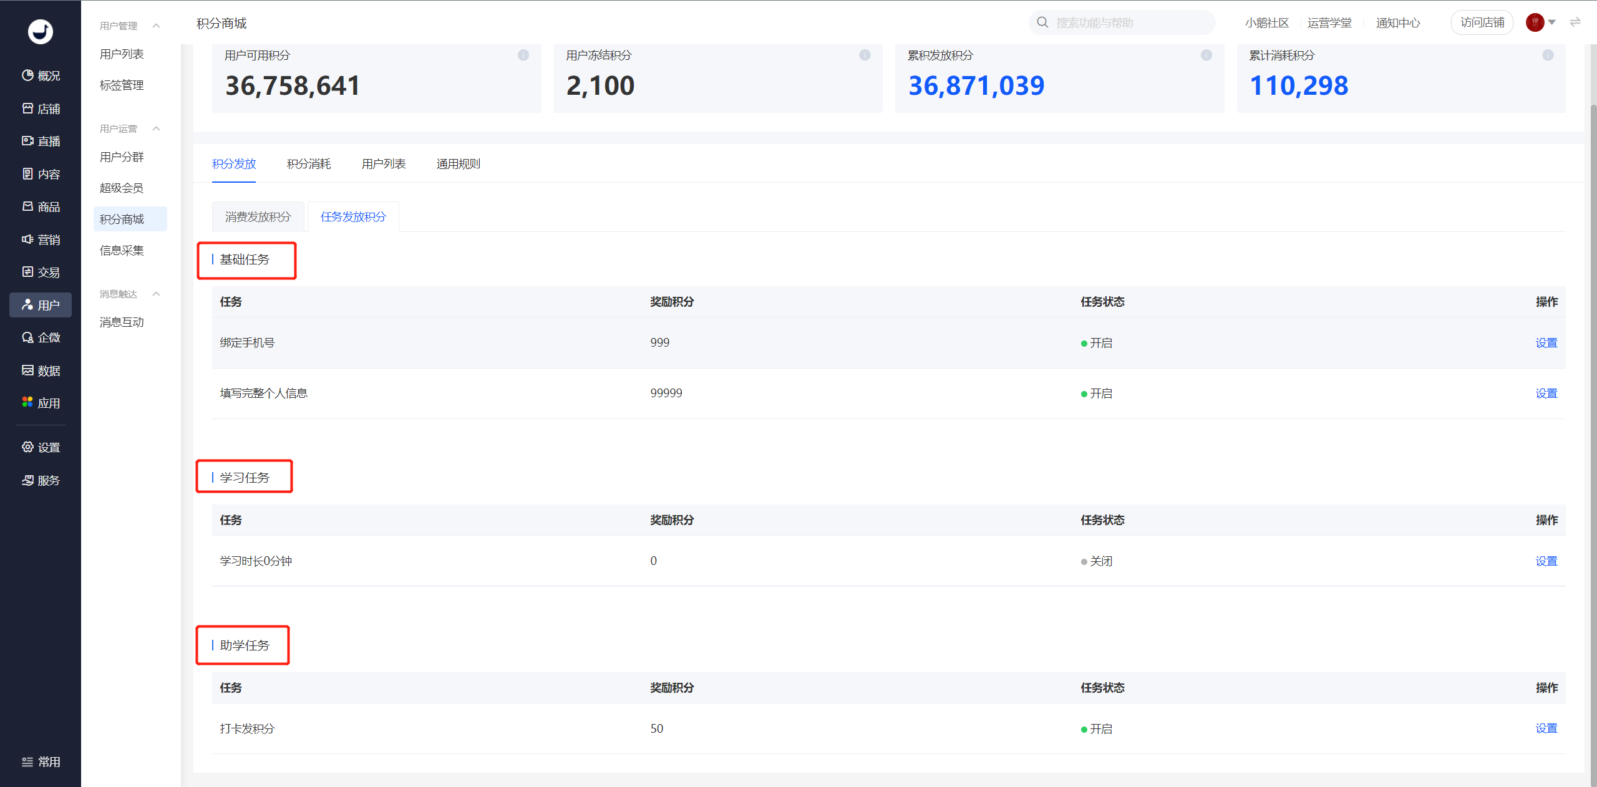The height and width of the screenshot is (787, 1597).
Task: Click the info icon on 用户可用积分 card
Action: coord(523,55)
